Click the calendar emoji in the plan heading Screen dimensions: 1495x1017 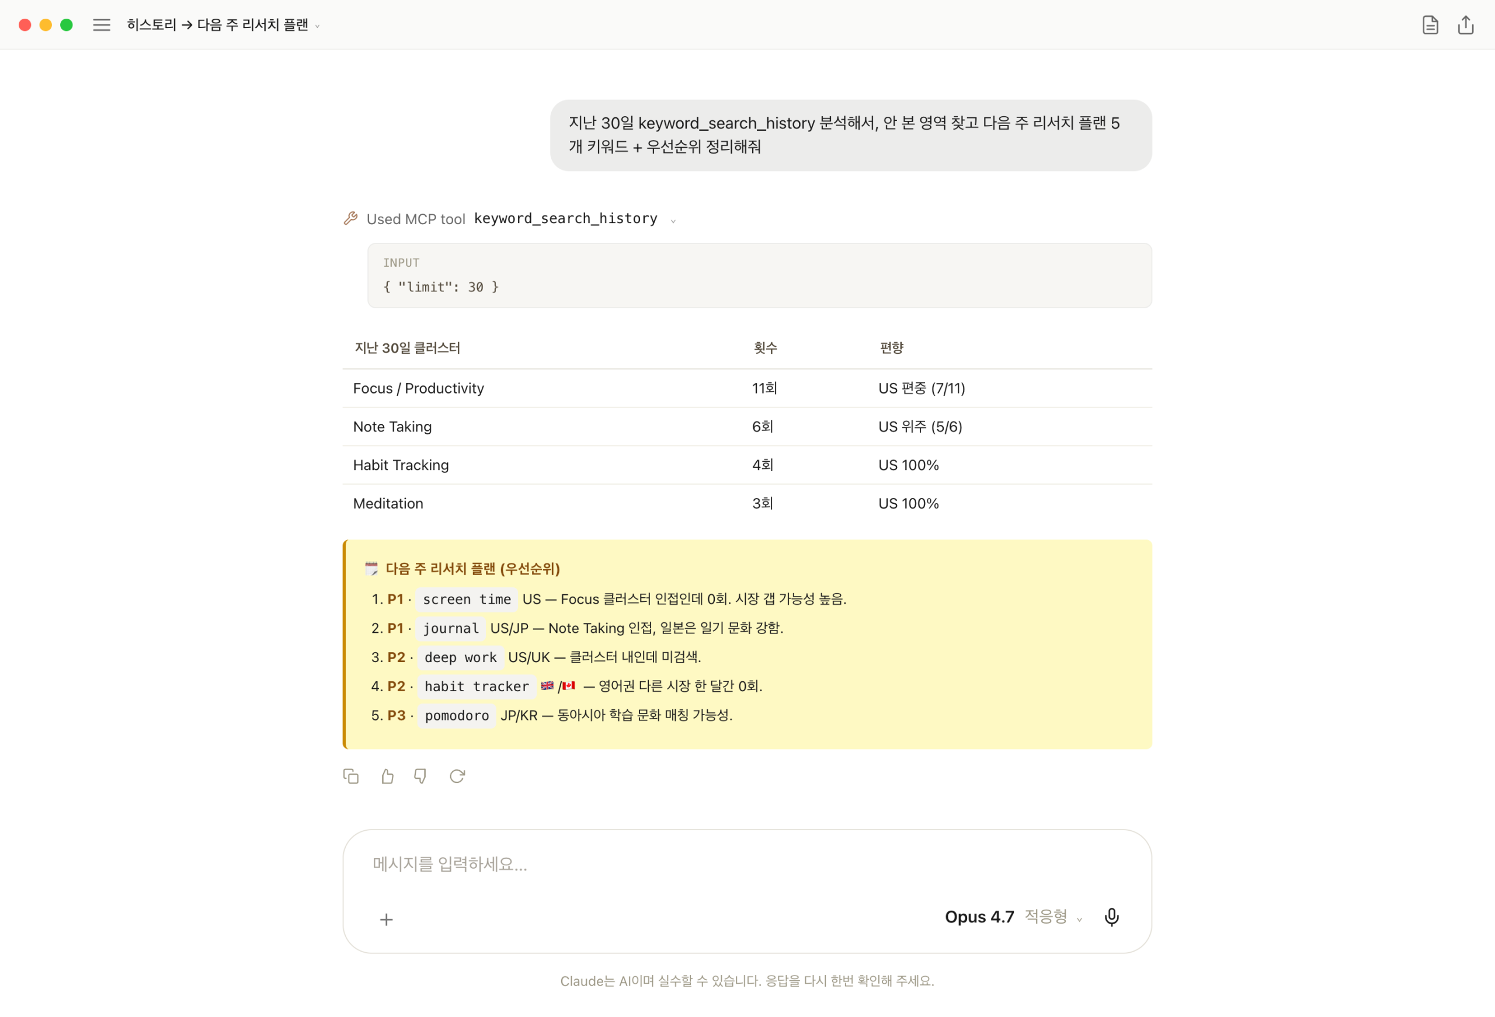[x=371, y=569]
